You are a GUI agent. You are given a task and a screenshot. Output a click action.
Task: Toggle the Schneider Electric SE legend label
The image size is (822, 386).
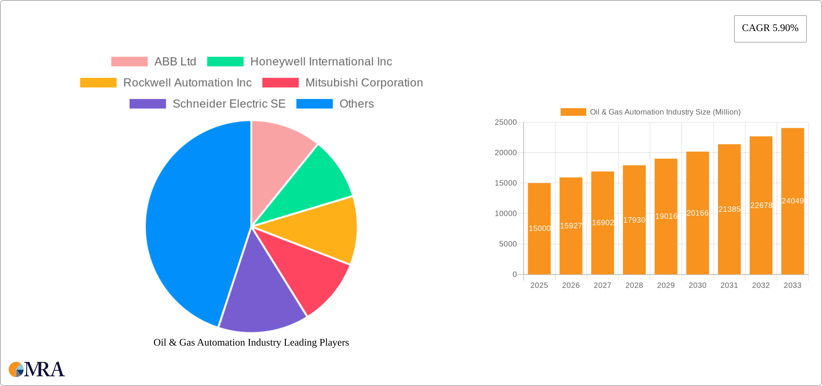[229, 104]
